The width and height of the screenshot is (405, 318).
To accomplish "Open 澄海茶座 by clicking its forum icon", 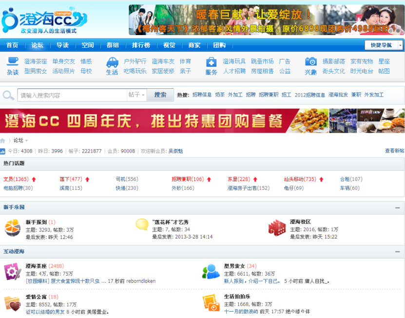I will pos(12,272).
